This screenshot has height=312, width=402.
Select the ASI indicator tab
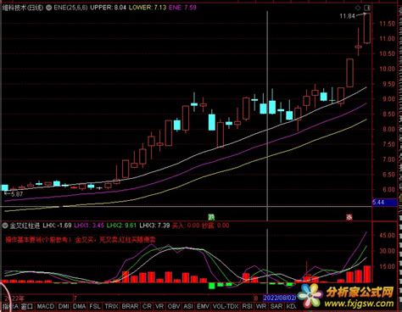click(x=188, y=306)
